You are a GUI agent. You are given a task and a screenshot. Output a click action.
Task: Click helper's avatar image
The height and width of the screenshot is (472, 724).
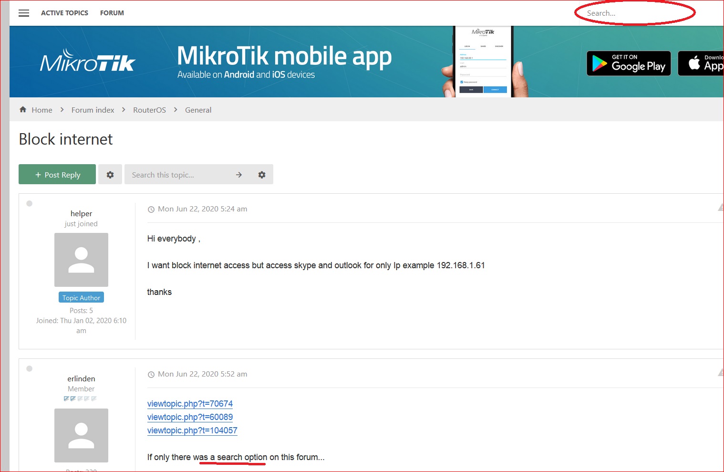coord(81,260)
